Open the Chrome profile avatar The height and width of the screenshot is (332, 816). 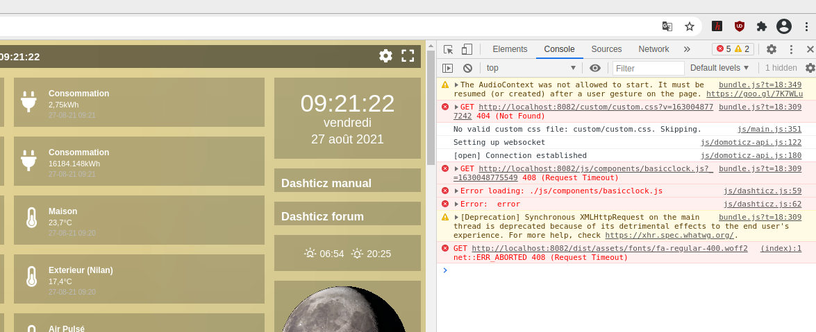point(784,26)
